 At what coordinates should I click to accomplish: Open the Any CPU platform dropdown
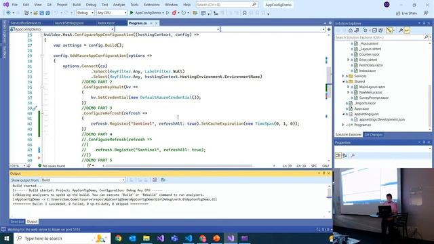click(x=112, y=13)
